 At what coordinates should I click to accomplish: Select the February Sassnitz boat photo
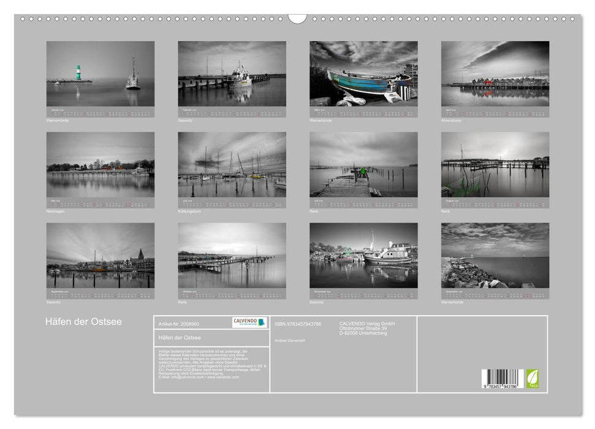(232, 74)
